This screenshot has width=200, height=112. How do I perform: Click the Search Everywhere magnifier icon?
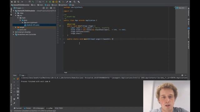pyautogui.click(x=74, y=2)
